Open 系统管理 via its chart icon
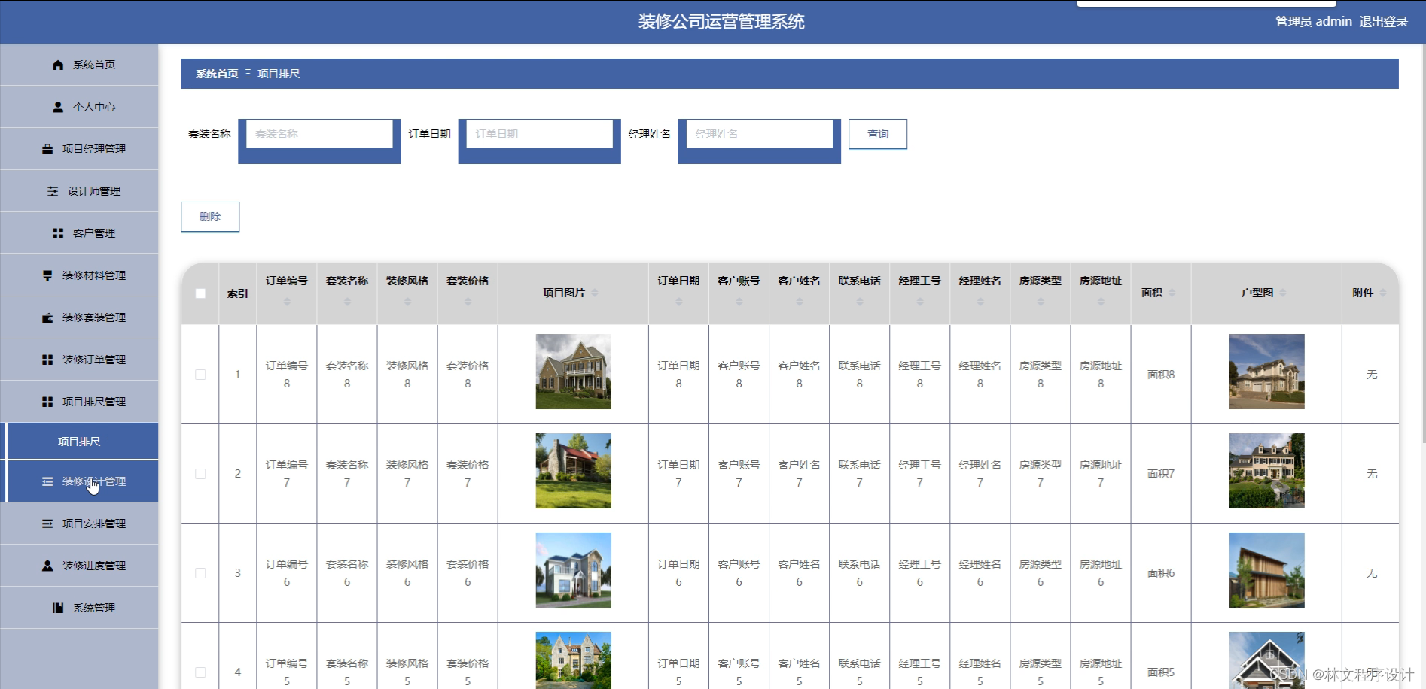This screenshot has height=689, width=1426. [57, 608]
